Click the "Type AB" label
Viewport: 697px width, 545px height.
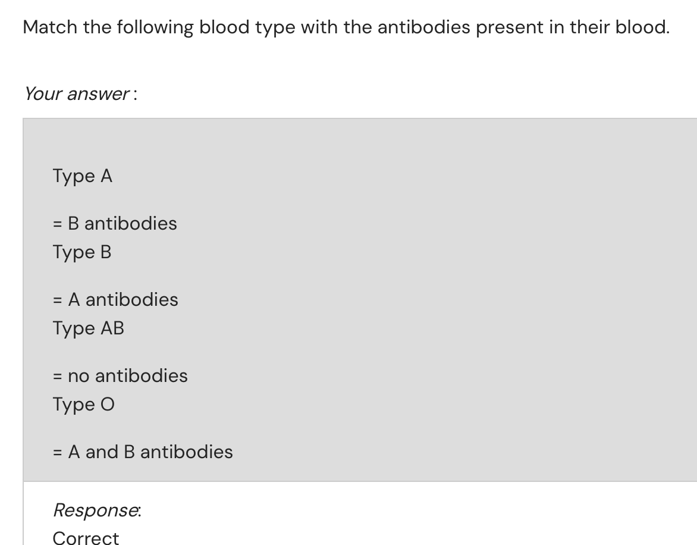coord(88,328)
